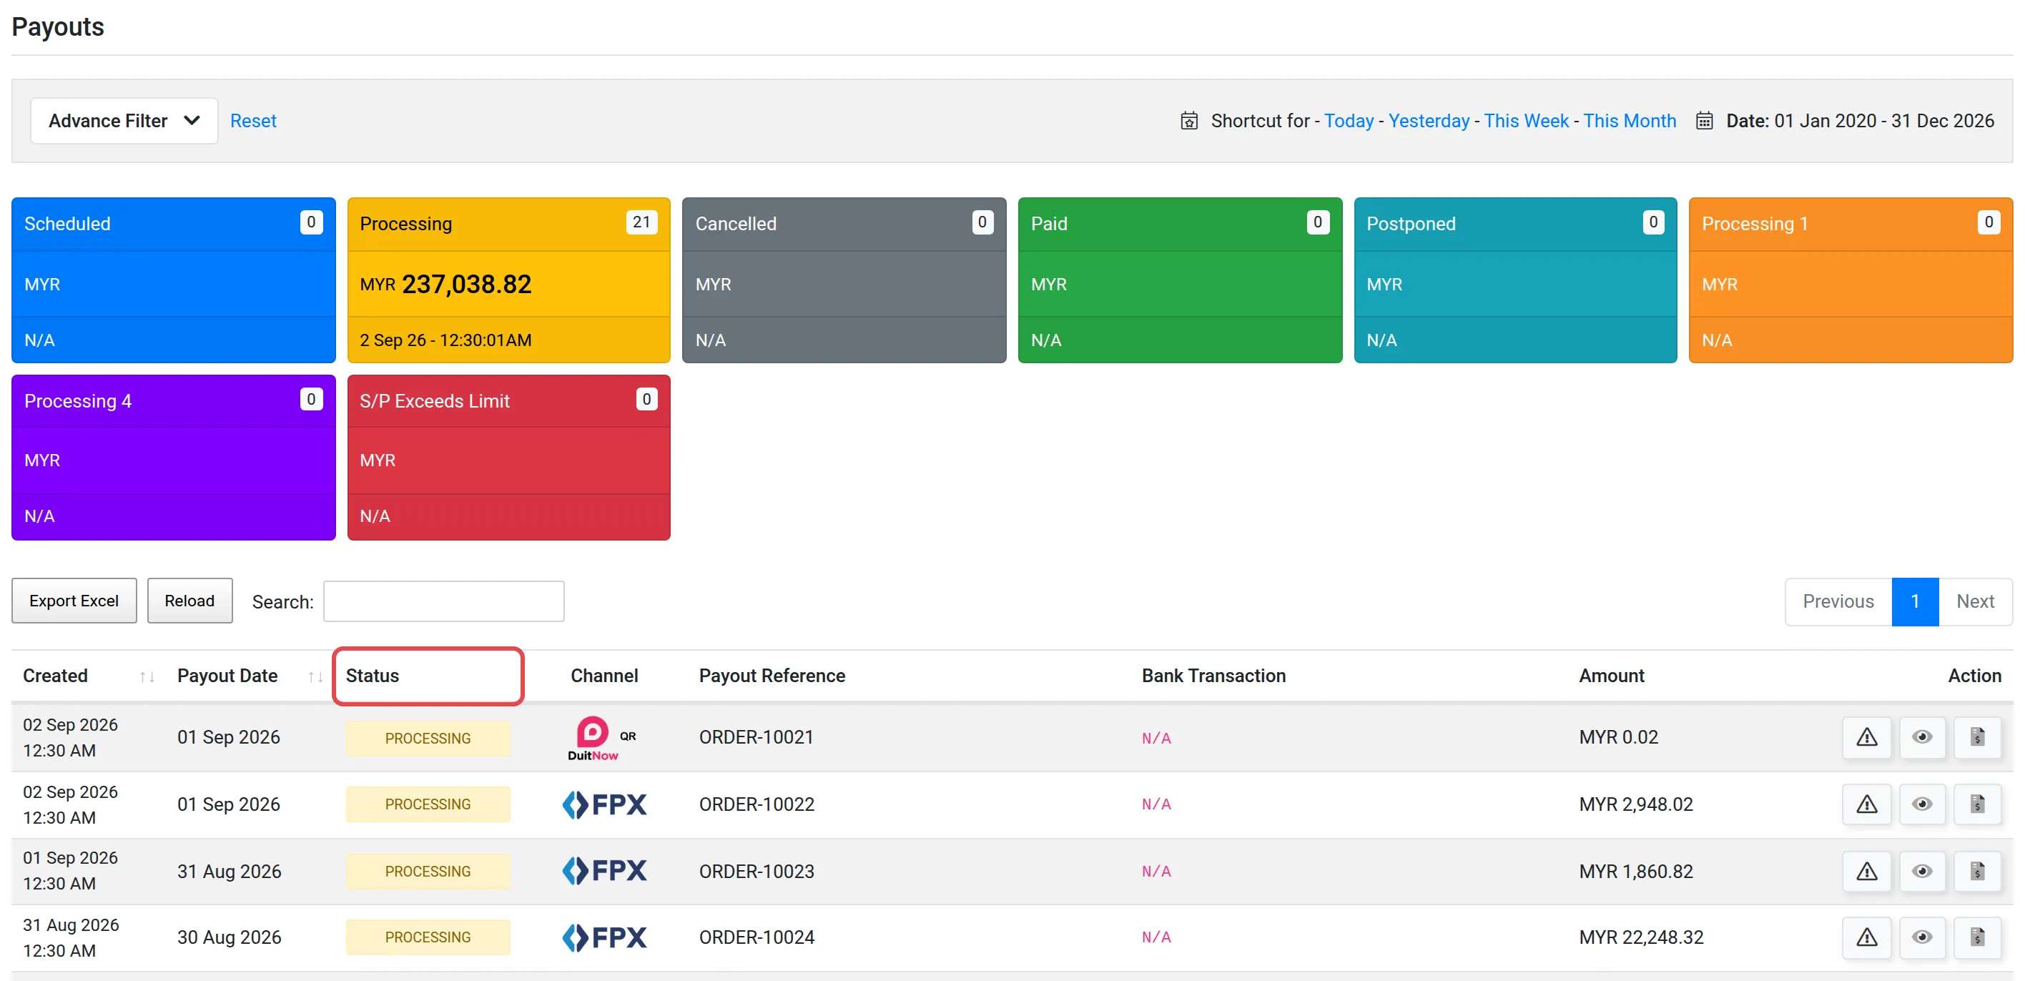Viewport: 2025px width, 981px height.
Task: Filter by Processing card with 21
Action: click(x=508, y=280)
